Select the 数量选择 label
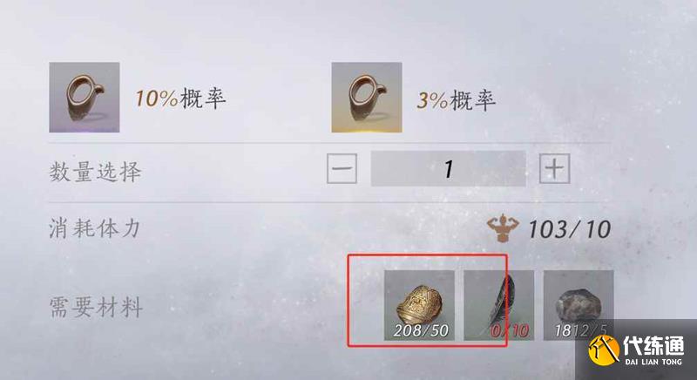697x380 pixels. coord(95,172)
